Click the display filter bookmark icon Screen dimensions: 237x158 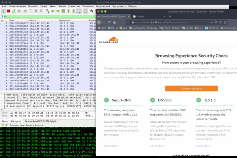[2, 16]
